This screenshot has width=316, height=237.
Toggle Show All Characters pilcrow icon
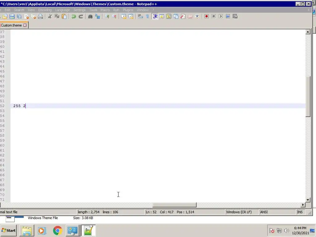coord(147,17)
